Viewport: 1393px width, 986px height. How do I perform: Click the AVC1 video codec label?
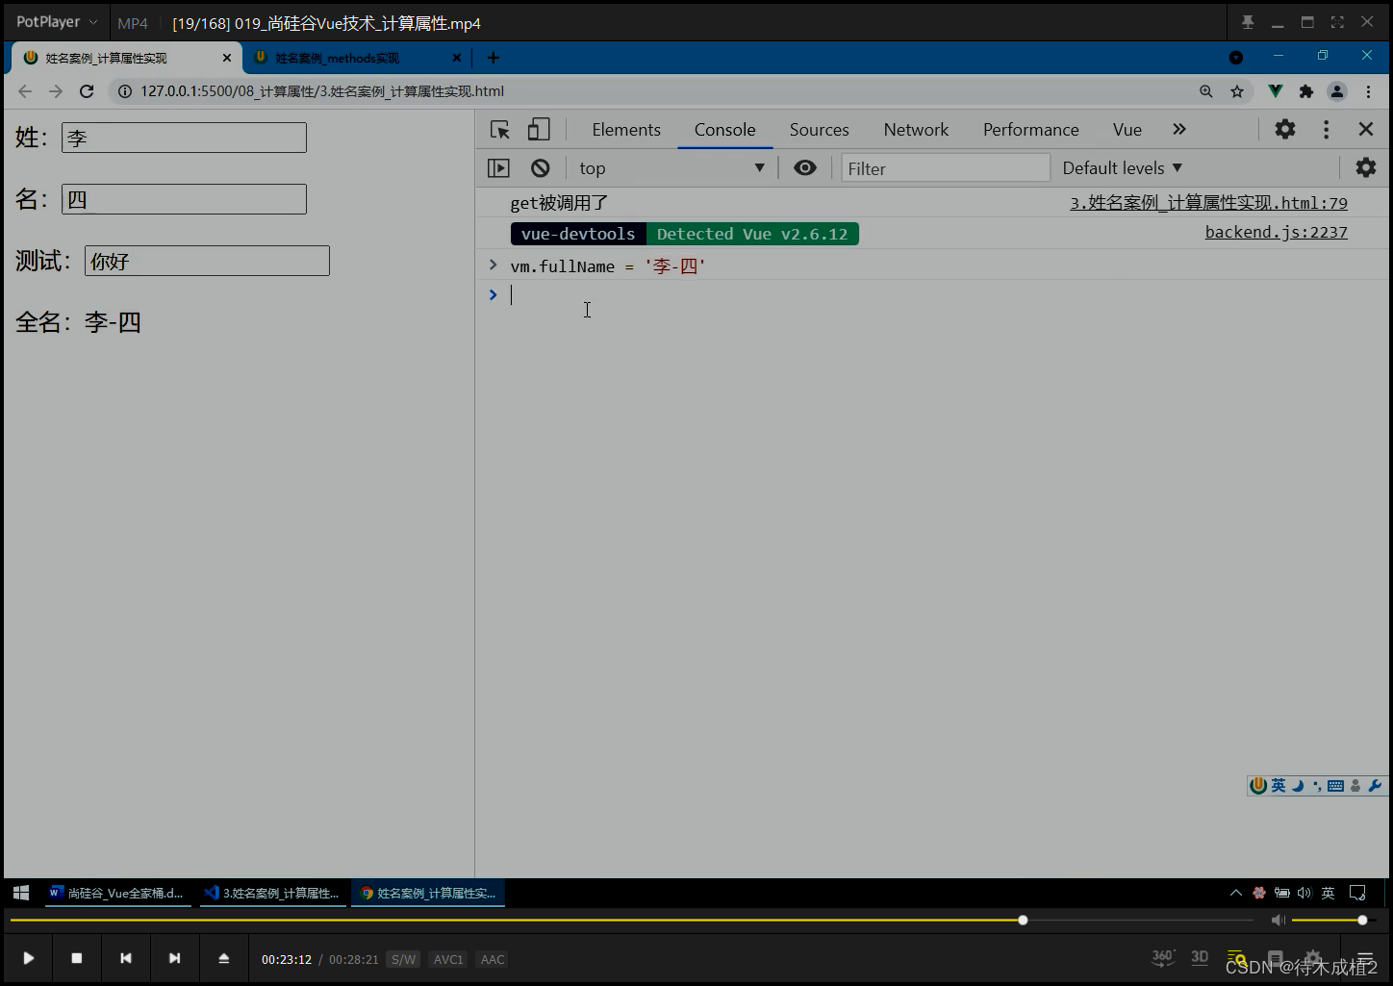[448, 959]
